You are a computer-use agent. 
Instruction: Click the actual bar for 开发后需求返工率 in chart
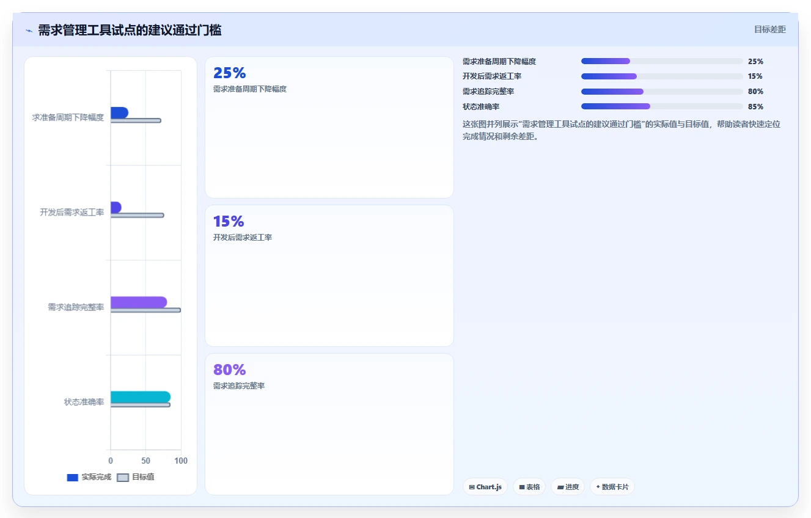click(x=116, y=207)
